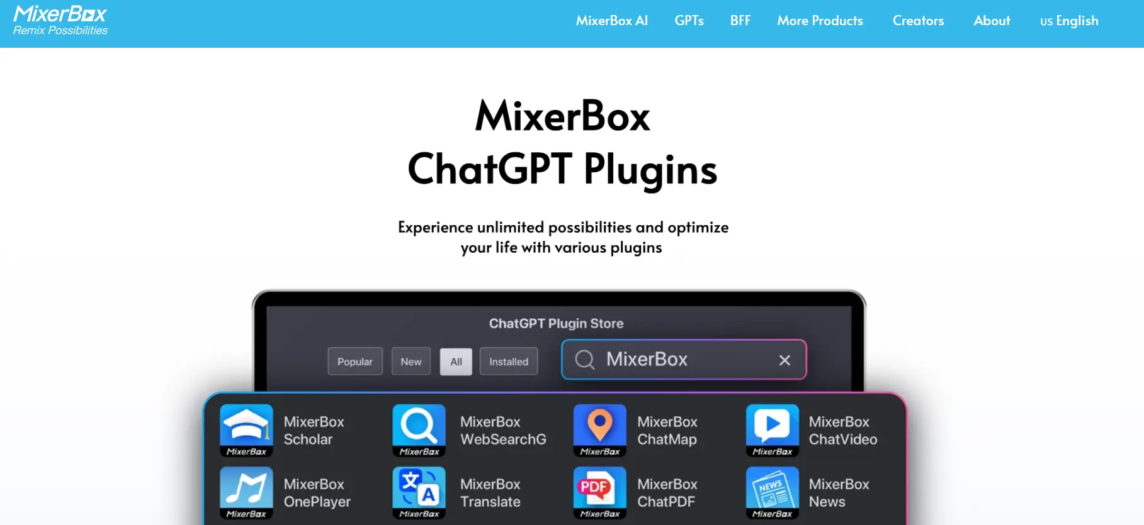Click the MixerBox OnePlayer label text

[317, 493]
